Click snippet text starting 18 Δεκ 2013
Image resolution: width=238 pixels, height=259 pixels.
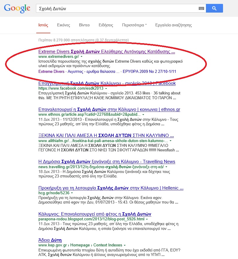pos(104,174)
